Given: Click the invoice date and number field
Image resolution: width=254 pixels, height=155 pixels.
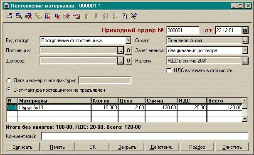Looking at the screenshot, I should tap(105, 81).
